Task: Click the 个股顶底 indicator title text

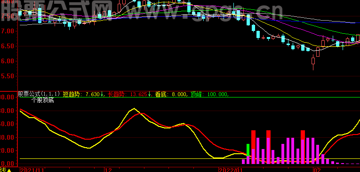Action: 42,100
